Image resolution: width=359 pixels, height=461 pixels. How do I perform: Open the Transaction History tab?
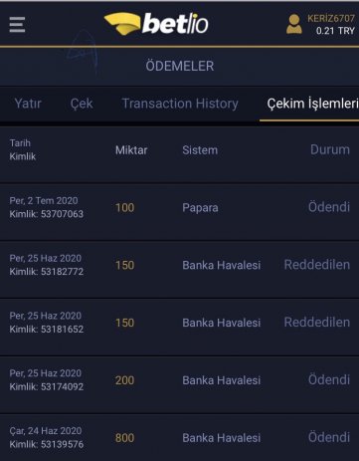click(x=180, y=104)
